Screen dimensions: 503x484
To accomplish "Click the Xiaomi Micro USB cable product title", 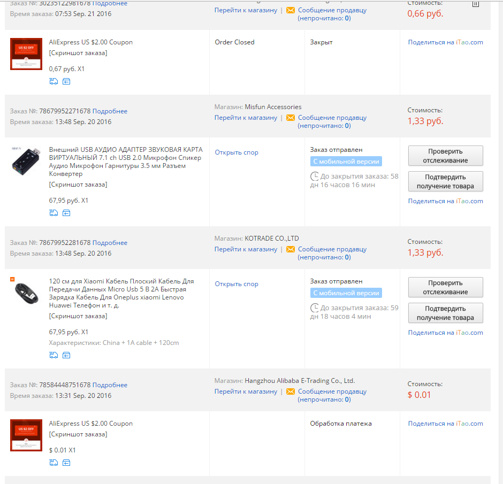I will coord(121,293).
